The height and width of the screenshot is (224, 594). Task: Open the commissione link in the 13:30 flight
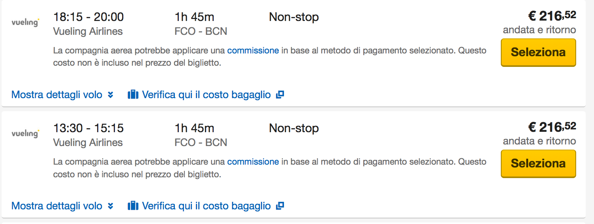253,162
